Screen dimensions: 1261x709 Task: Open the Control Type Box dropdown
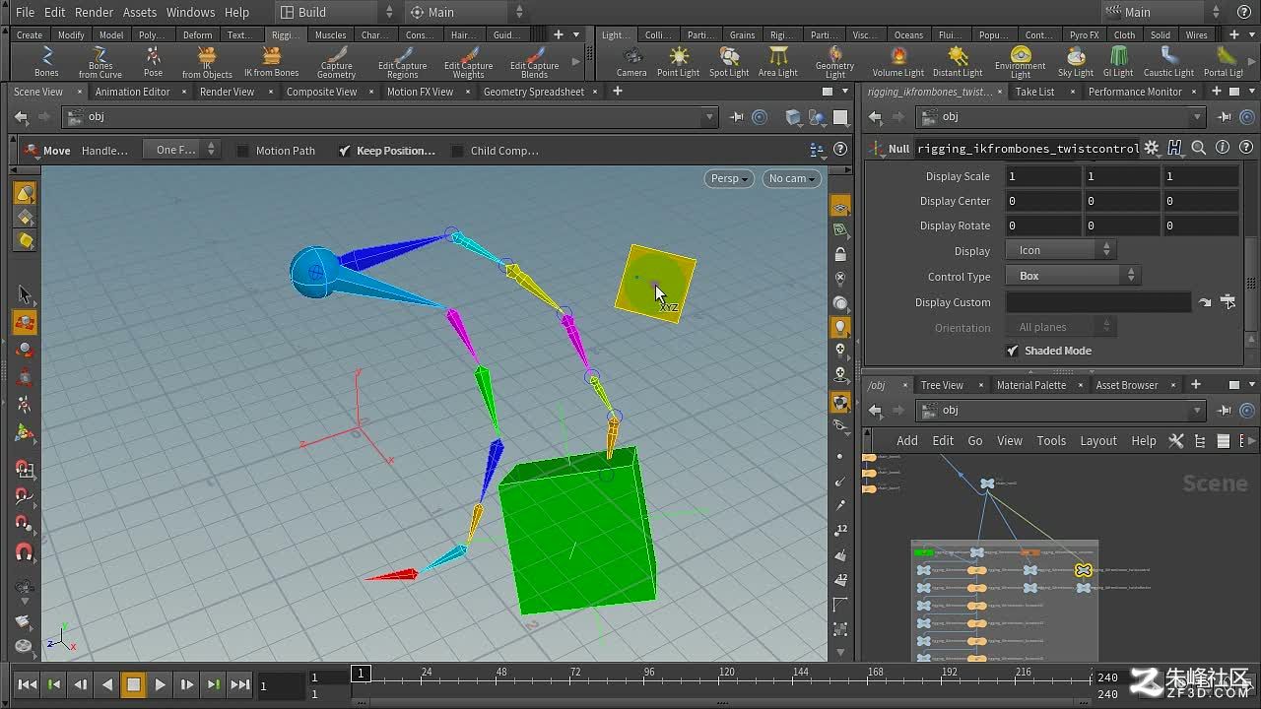pos(1073,276)
